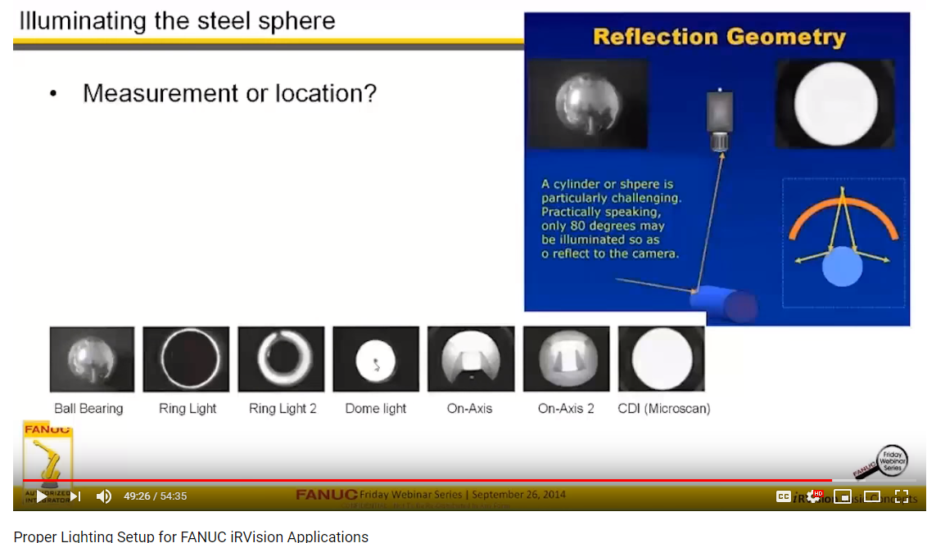The width and height of the screenshot is (927, 543).
Task: Click the "Dome light" caption text
Action: pos(375,408)
